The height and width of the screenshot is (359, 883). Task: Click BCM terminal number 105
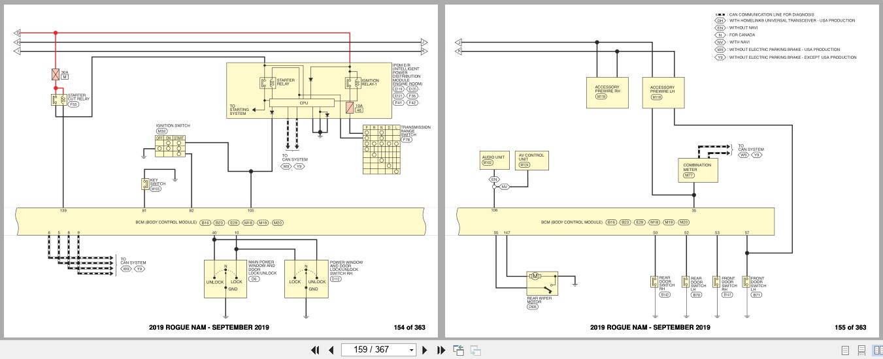[250, 211]
